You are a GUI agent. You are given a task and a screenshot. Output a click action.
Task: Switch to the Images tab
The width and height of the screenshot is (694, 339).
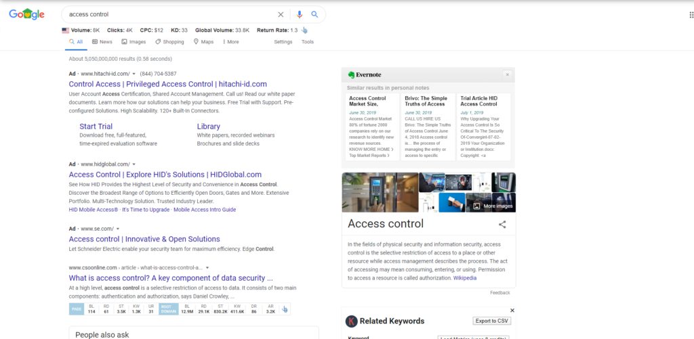tap(134, 41)
